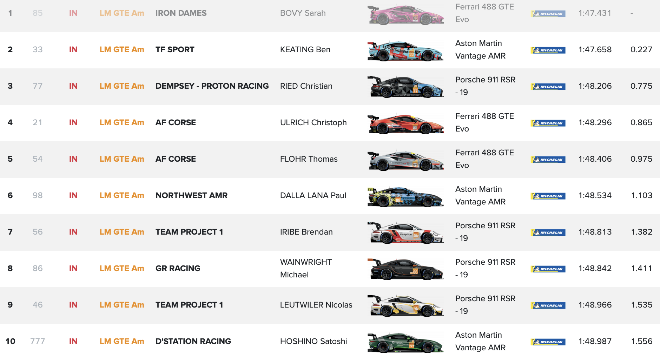Click the black GR Racing #86 car image
The image size is (660, 357).
(405, 269)
